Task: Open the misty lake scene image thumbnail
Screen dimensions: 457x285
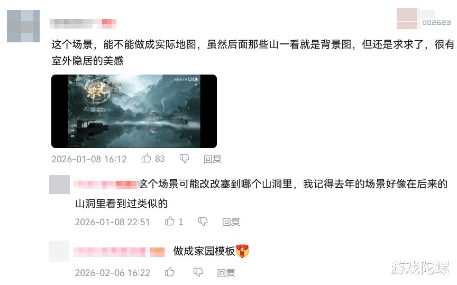Action: pos(134,112)
